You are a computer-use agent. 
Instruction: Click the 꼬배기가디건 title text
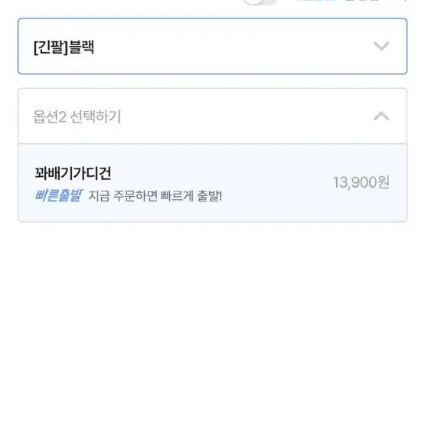(x=73, y=173)
